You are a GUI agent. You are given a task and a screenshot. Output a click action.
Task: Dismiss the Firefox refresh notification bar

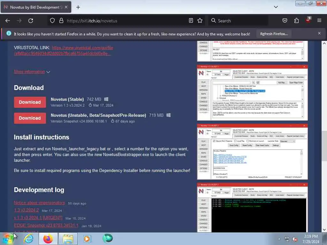click(319, 33)
